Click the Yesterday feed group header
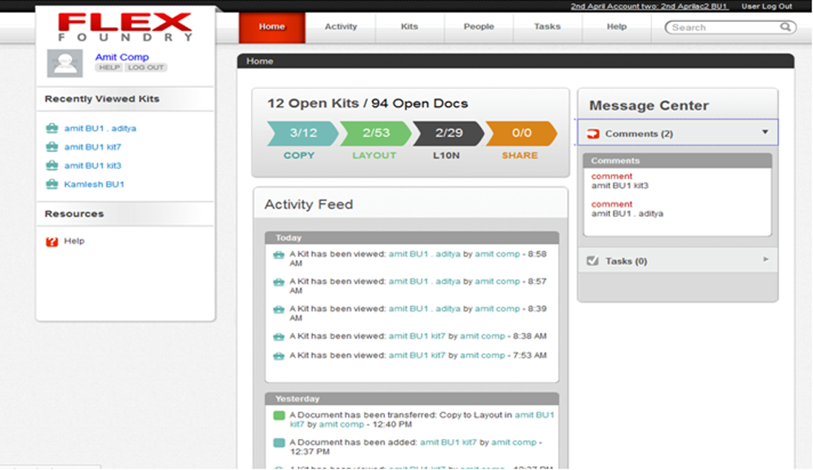Viewport: 813px width, 470px height. click(x=412, y=398)
